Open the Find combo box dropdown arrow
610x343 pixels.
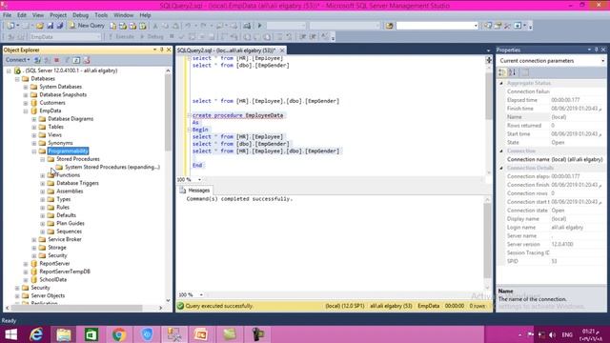pyautogui.click(x=476, y=26)
